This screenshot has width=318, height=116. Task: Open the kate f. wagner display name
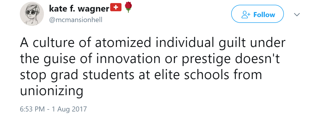(79, 9)
